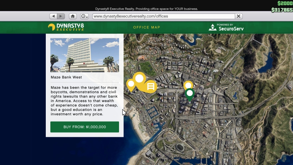
Task: Click the Maze Bank West description text
Action: click(x=84, y=101)
